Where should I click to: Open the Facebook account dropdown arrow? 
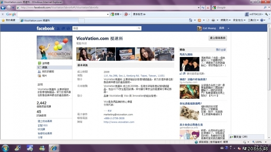tap(228, 28)
